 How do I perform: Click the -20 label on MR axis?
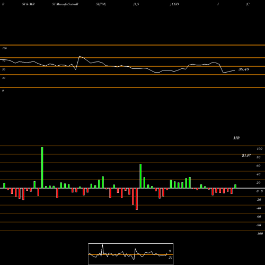tap(259, 200)
